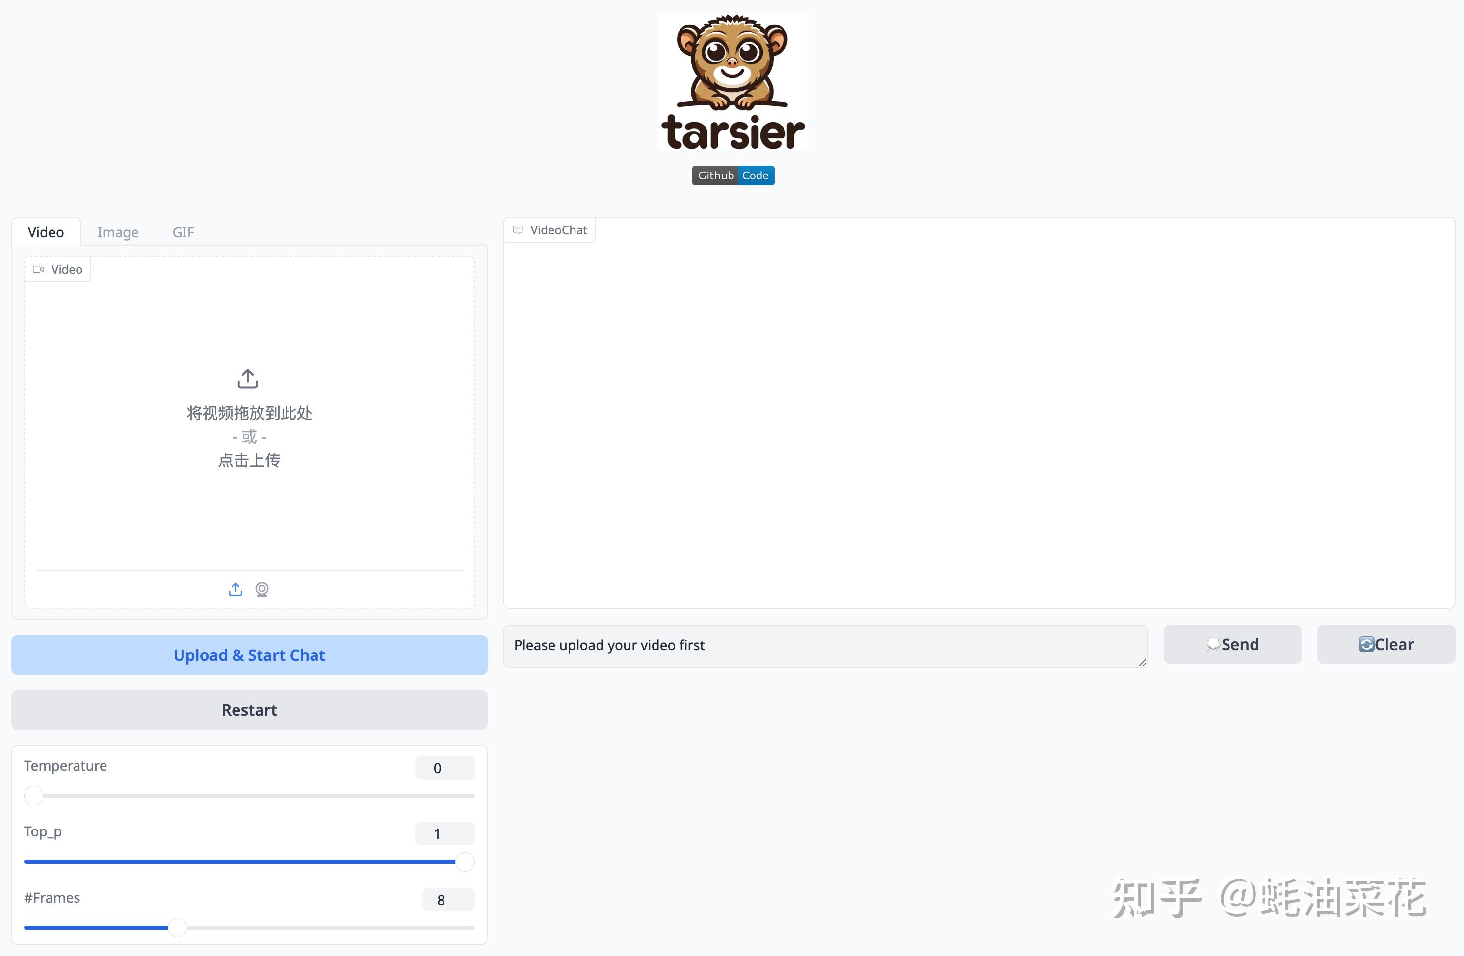Open the Github Code link

732,175
